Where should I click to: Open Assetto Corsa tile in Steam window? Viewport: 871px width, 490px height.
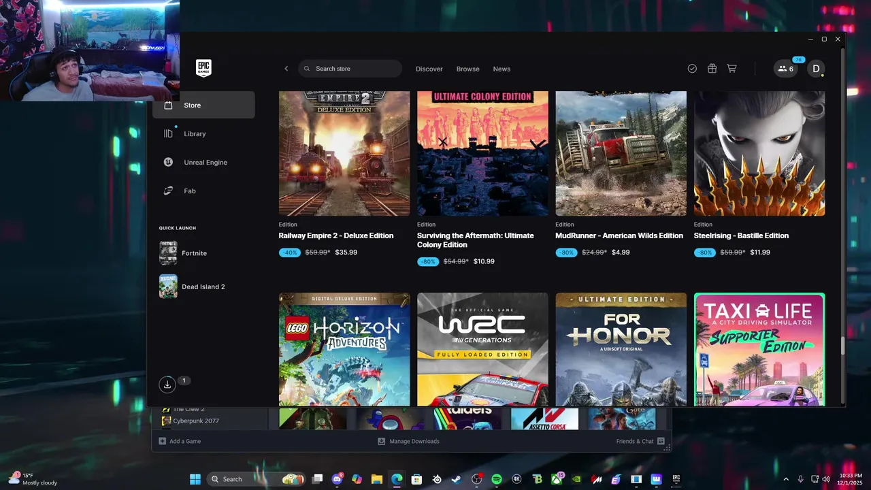click(x=545, y=419)
